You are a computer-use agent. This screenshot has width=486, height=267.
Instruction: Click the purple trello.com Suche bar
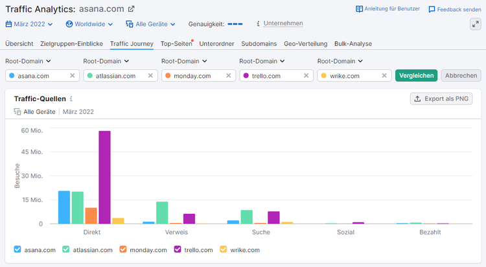pos(273,217)
